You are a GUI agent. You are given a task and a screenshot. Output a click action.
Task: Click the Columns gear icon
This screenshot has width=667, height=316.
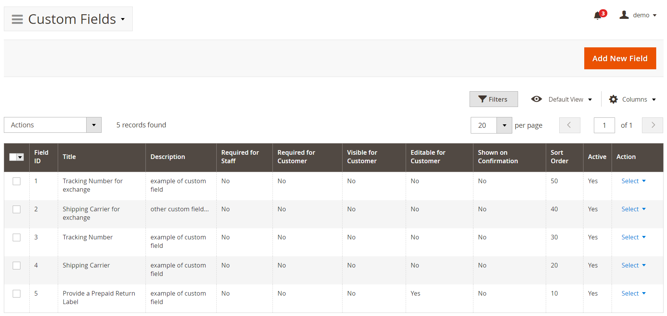pos(613,99)
